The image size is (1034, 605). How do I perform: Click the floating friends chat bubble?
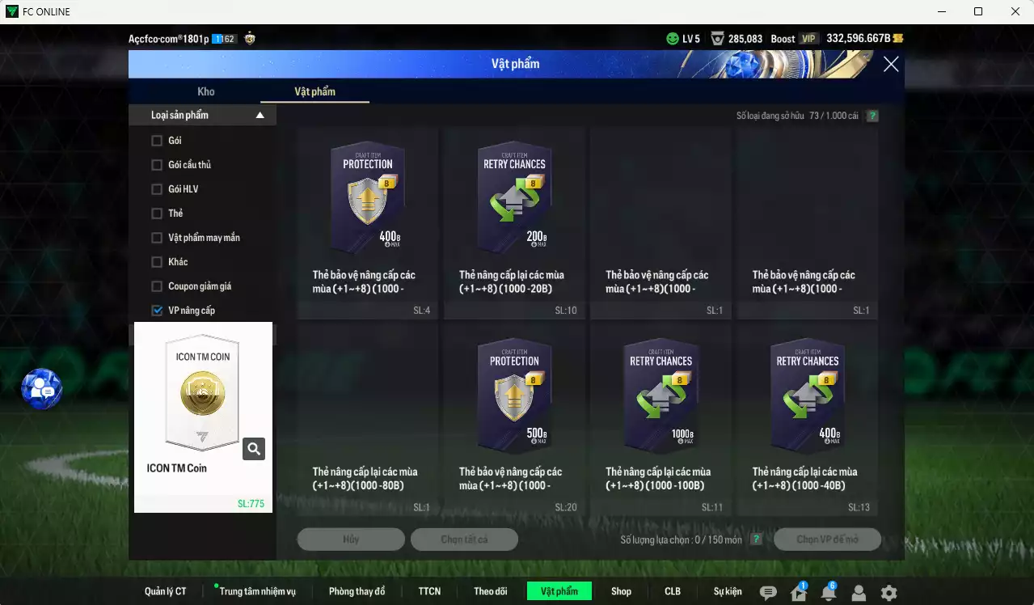(x=41, y=389)
